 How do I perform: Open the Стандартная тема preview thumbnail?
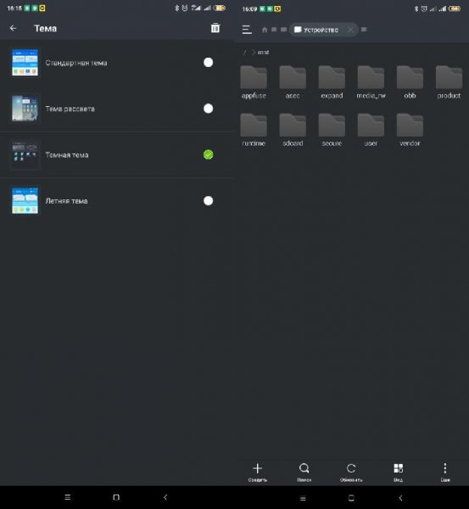pos(25,62)
